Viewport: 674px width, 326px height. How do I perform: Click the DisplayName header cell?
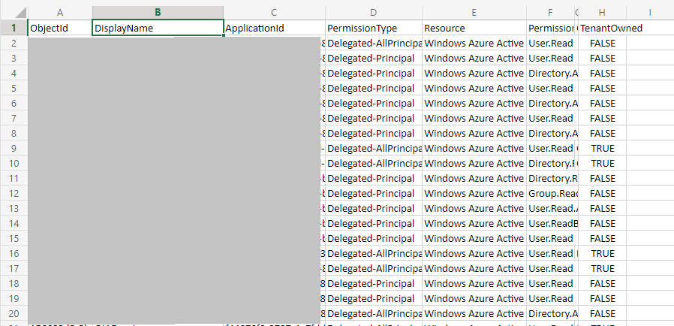tap(158, 29)
